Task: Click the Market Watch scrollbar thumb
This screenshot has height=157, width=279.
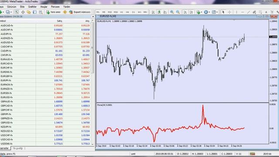Action: pos(92,48)
